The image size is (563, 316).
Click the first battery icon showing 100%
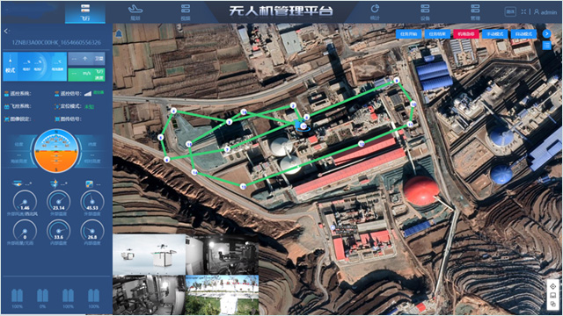click(17, 296)
